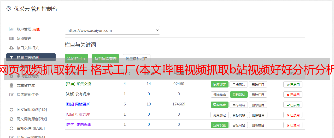
Task: Click the 账户管理 bar chart icon
Action: 11,29
